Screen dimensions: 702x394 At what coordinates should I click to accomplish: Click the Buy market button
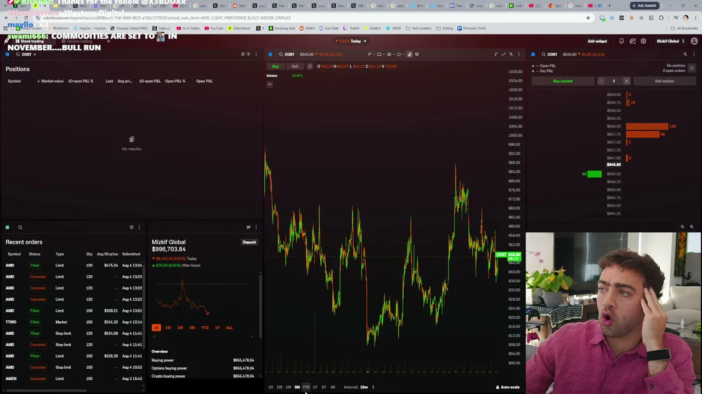pyautogui.click(x=563, y=81)
